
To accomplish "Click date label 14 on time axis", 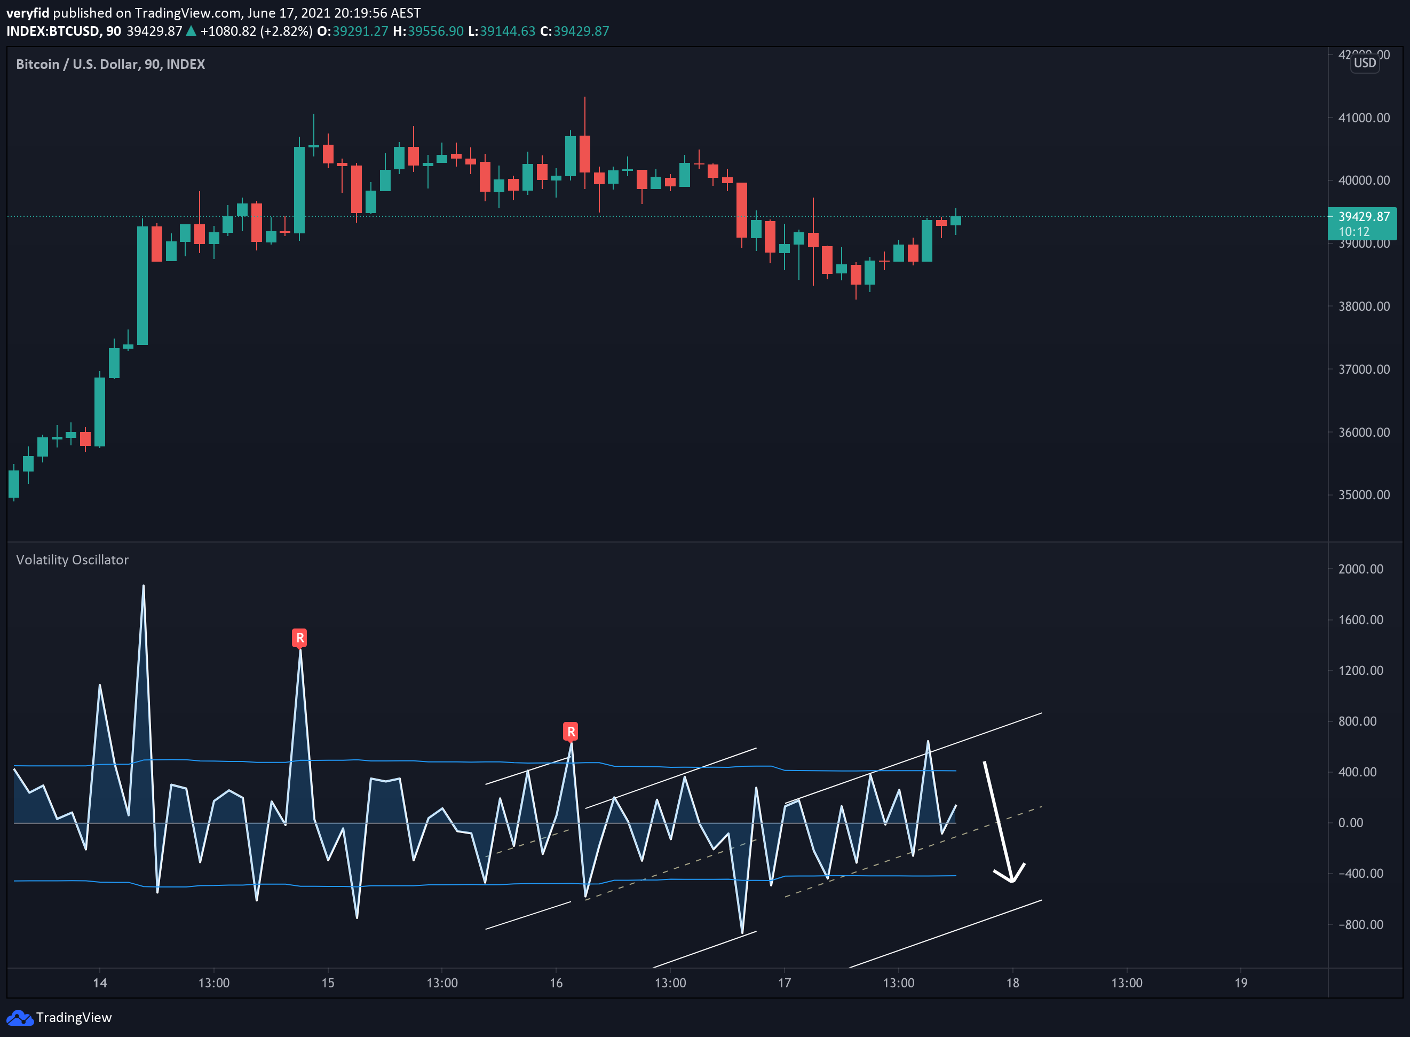I will 100,983.
